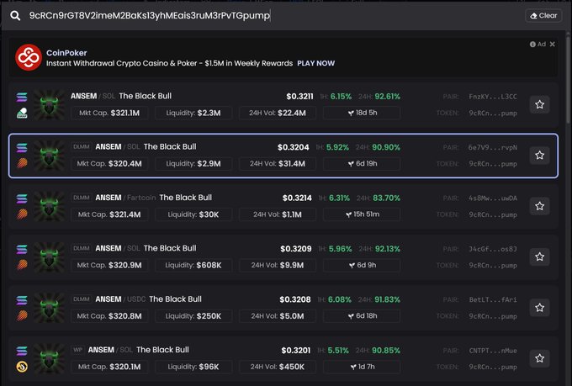Click the DEX icon in FnzKY...L3CC row

[22, 113]
